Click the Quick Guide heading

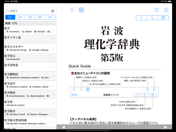click(80, 66)
